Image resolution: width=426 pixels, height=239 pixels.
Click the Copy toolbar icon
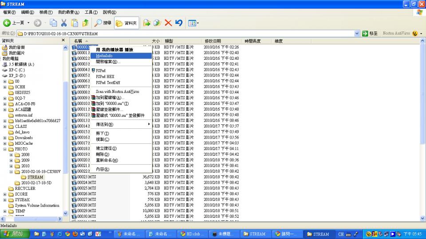[53, 23]
